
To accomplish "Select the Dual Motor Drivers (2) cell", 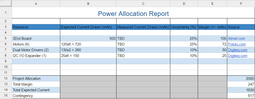I will click(x=36, y=50).
